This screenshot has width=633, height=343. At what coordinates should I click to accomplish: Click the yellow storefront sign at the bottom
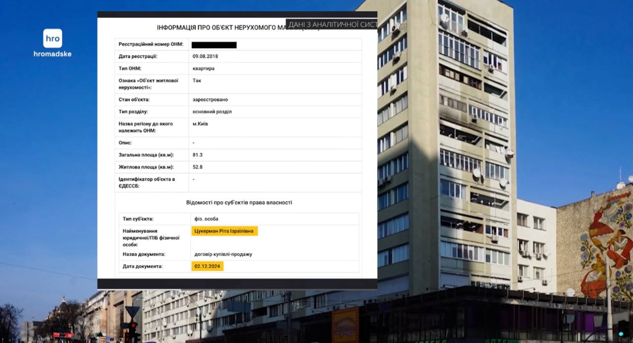(x=345, y=325)
